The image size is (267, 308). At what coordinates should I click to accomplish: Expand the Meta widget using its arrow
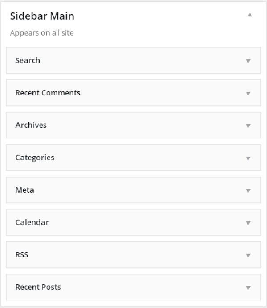point(248,190)
